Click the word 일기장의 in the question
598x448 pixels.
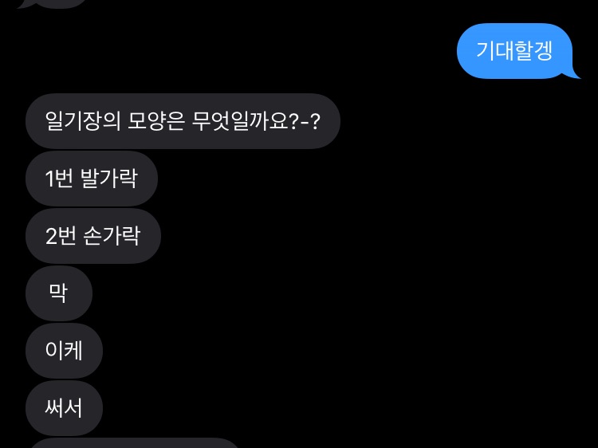[83, 121]
